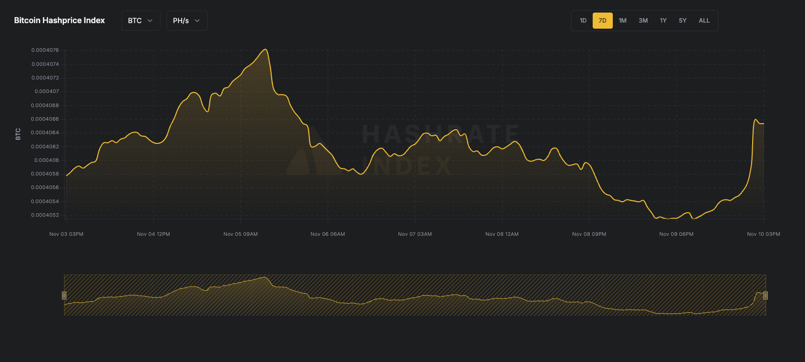The image size is (805, 362).
Task: Click the 0.0004054 y-axis value
Action: click(45, 202)
